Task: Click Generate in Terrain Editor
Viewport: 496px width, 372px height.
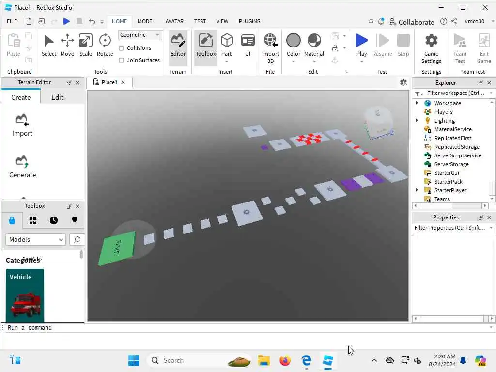Action: point(22,167)
